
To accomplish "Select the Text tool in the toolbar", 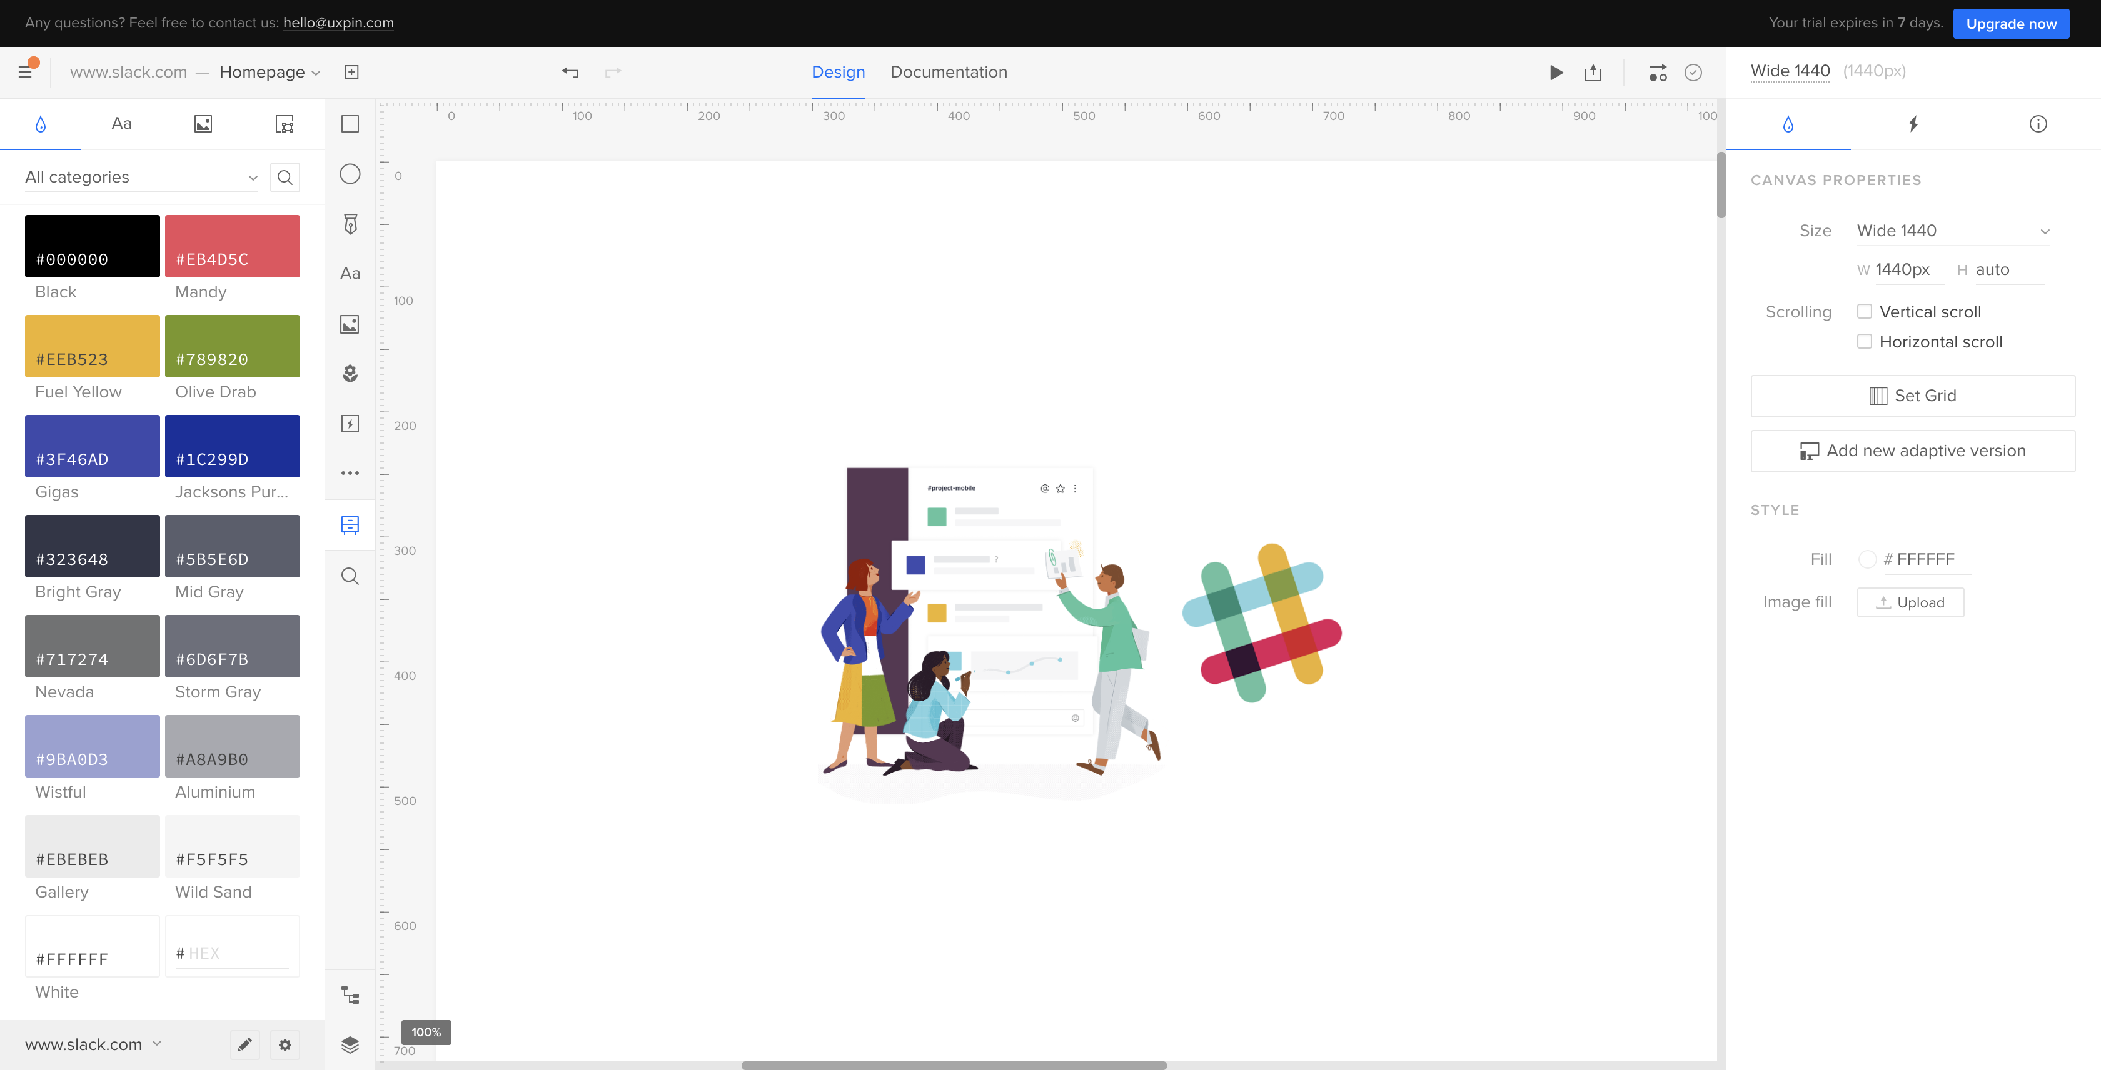I will coord(350,274).
